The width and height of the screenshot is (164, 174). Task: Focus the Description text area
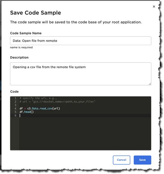(x=81, y=74)
